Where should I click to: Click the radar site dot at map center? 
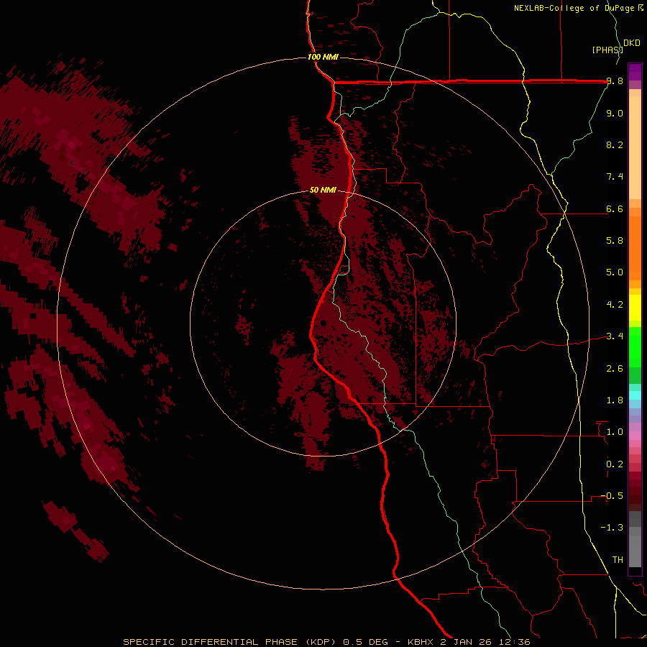tap(323, 323)
